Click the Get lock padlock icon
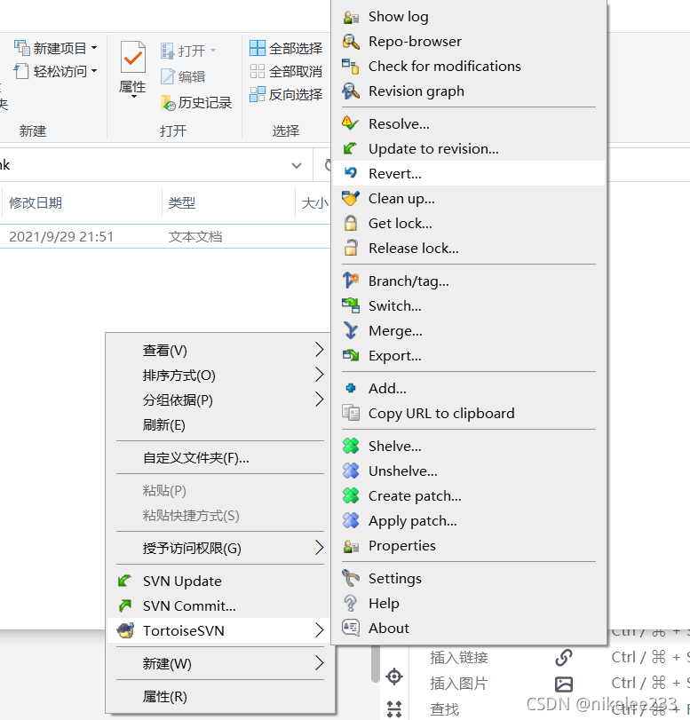 pyautogui.click(x=351, y=223)
